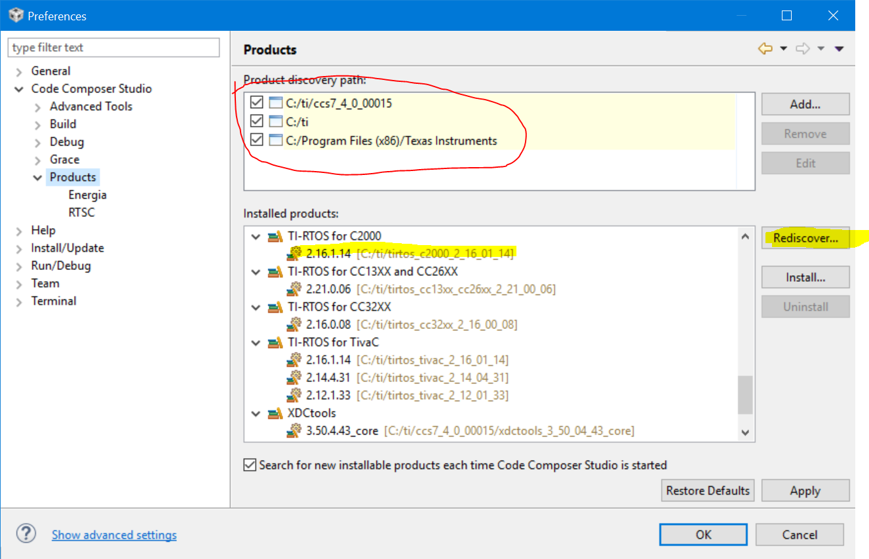Click the TI-RTOS for CC13XX and CC26XX icon
Screen dimensions: 869x559
pos(276,271)
